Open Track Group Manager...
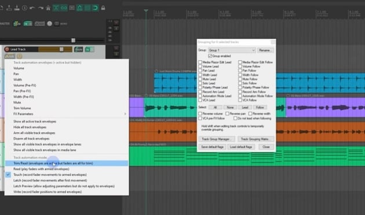Screen dimensions: 365x215 (217, 139)
